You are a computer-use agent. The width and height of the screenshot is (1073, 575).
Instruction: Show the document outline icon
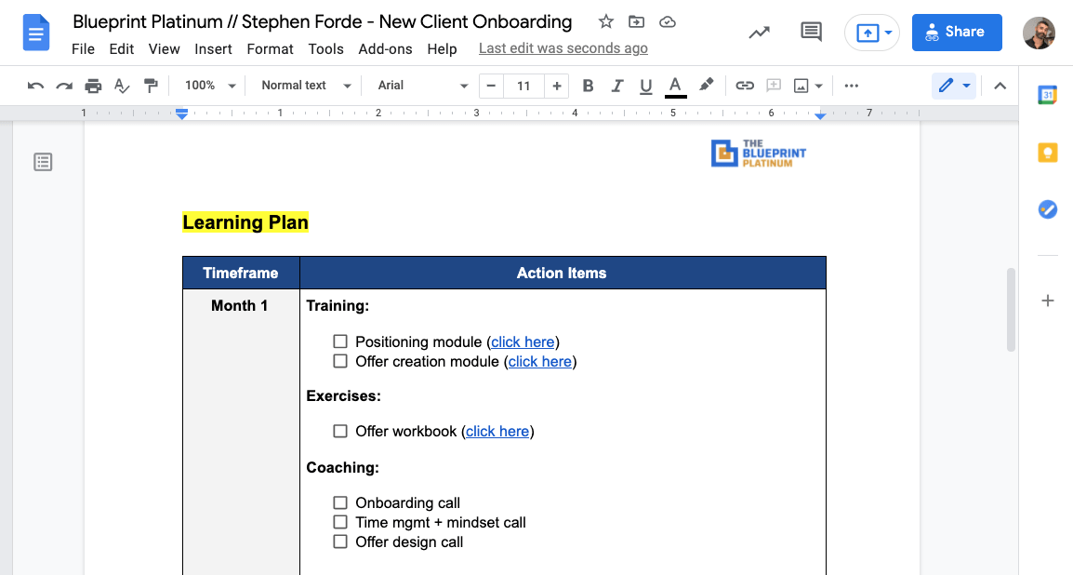click(x=43, y=162)
